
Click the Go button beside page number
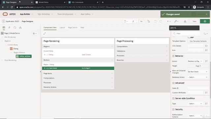point(141,21)
